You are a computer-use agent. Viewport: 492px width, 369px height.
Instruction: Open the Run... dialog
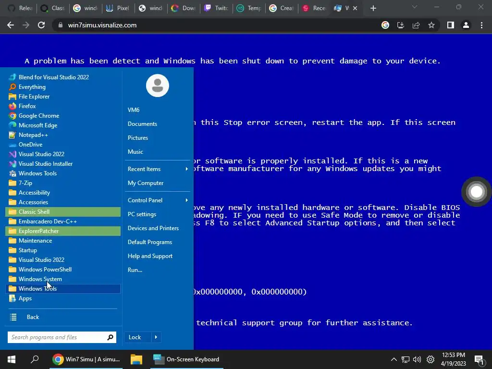(157, 270)
